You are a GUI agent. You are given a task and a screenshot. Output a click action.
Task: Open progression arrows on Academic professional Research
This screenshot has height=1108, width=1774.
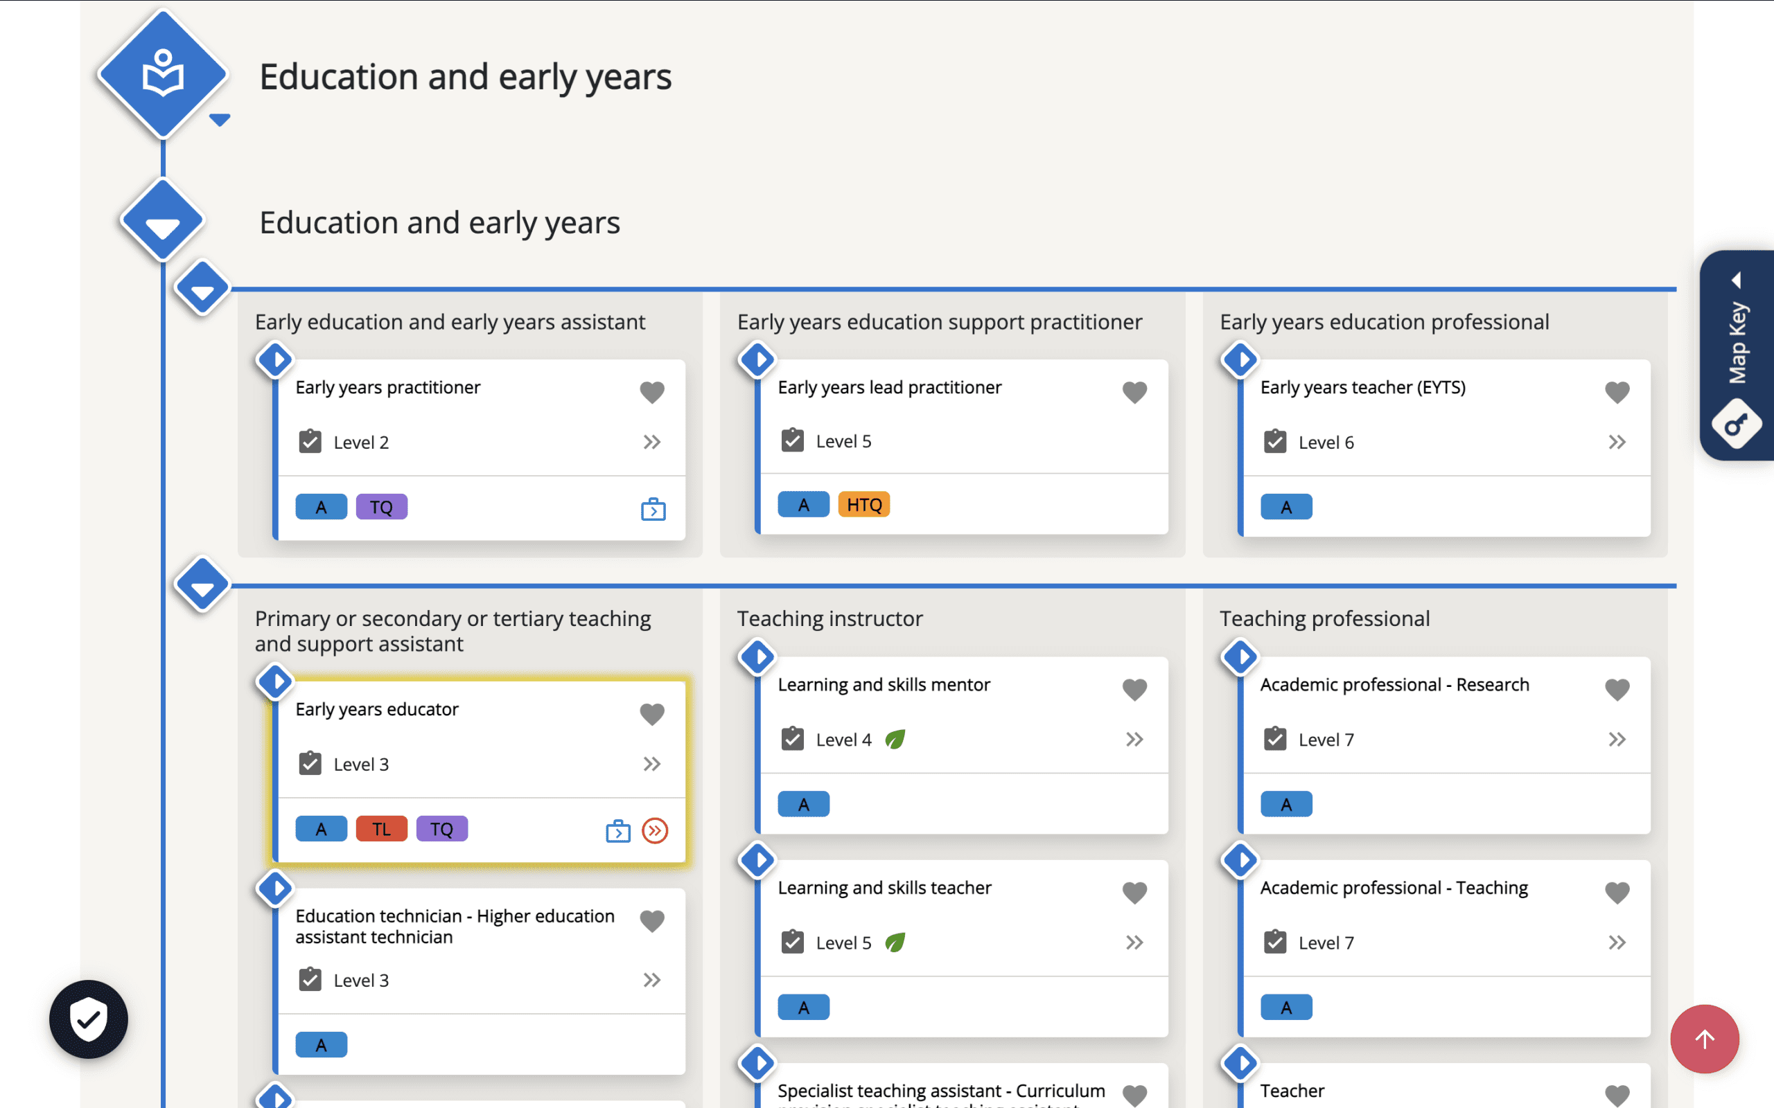pyautogui.click(x=1617, y=739)
